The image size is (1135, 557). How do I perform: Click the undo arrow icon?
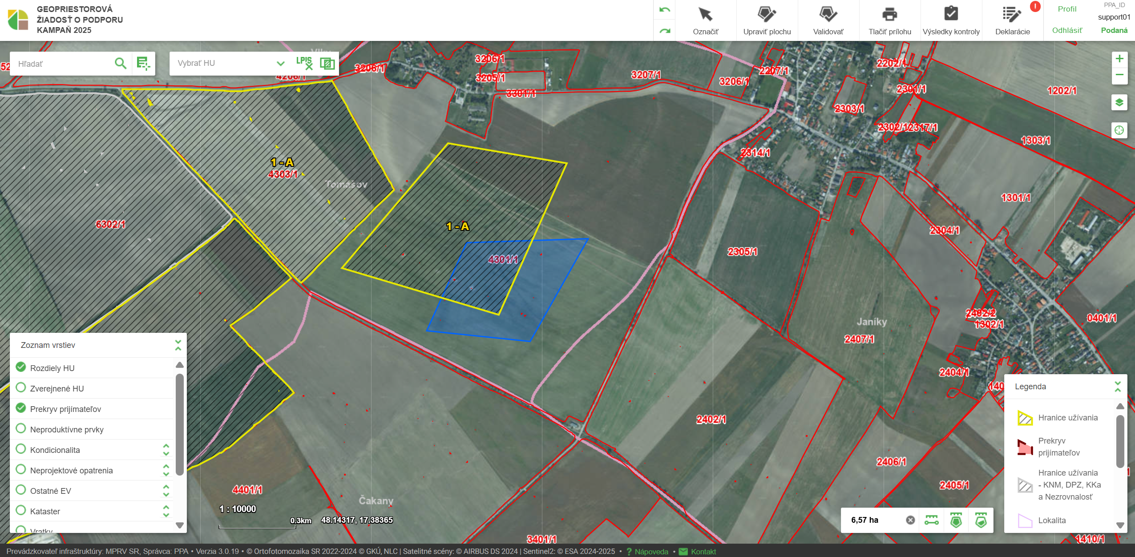(665, 10)
